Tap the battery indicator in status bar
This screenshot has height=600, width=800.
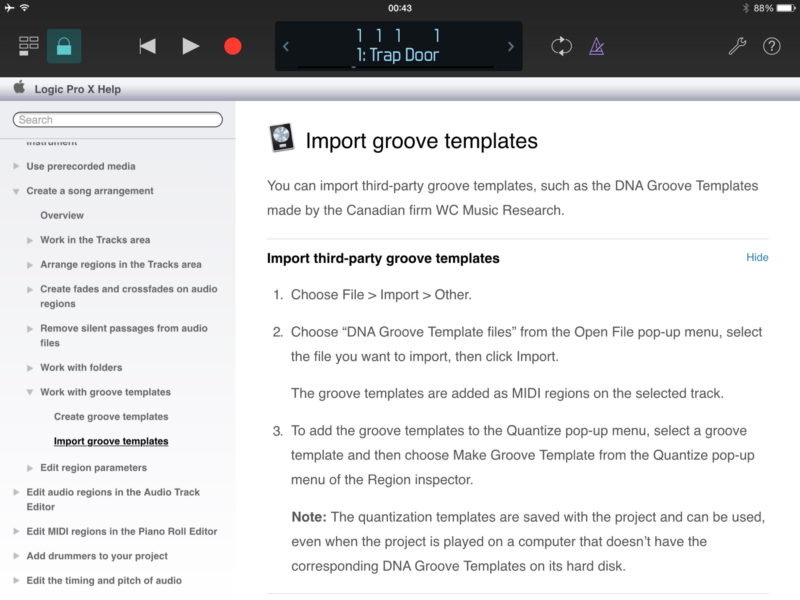click(x=786, y=8)
